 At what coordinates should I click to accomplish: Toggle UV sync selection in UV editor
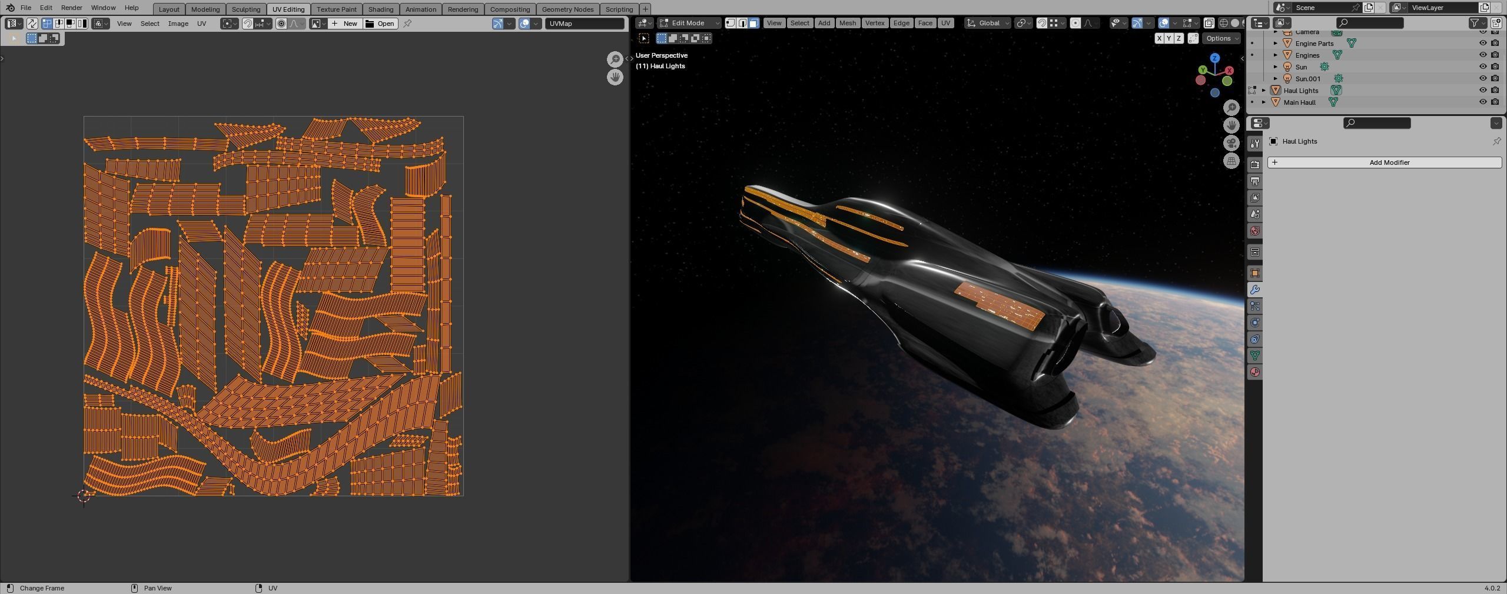coord(32,24)
